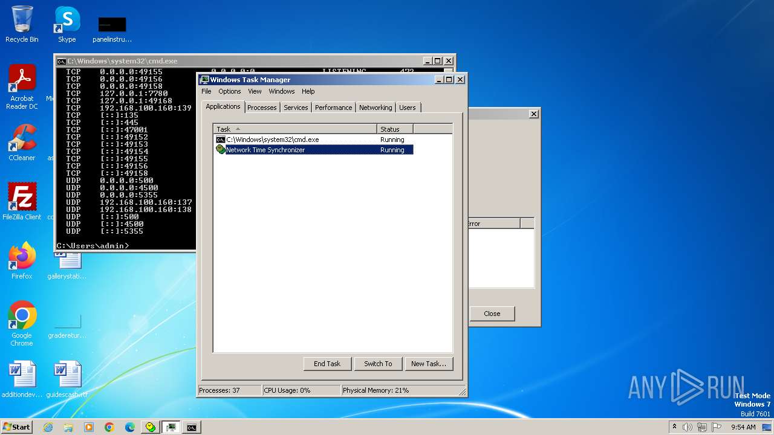Open the panelinstru desktop file
The width and height of the screenshot is (774, 435).
pos(112,29)
